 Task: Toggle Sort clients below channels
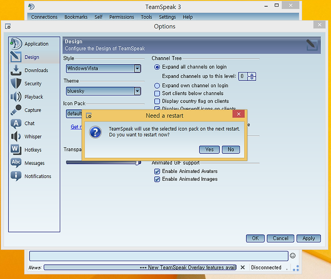(x=157, y=93)
